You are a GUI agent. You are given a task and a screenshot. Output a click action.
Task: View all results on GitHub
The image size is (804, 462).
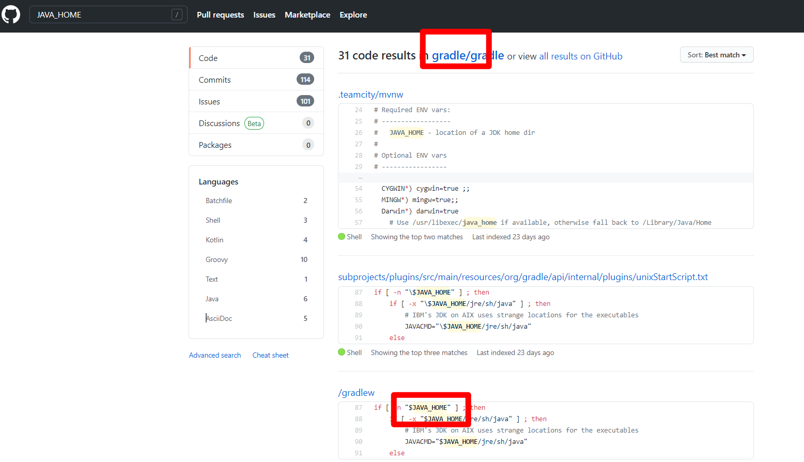[x=581, y=56]
